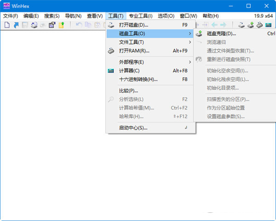Open the 专业工具(I) menu
The width and height of the screenshot is (276, 221).
point(140,16)
